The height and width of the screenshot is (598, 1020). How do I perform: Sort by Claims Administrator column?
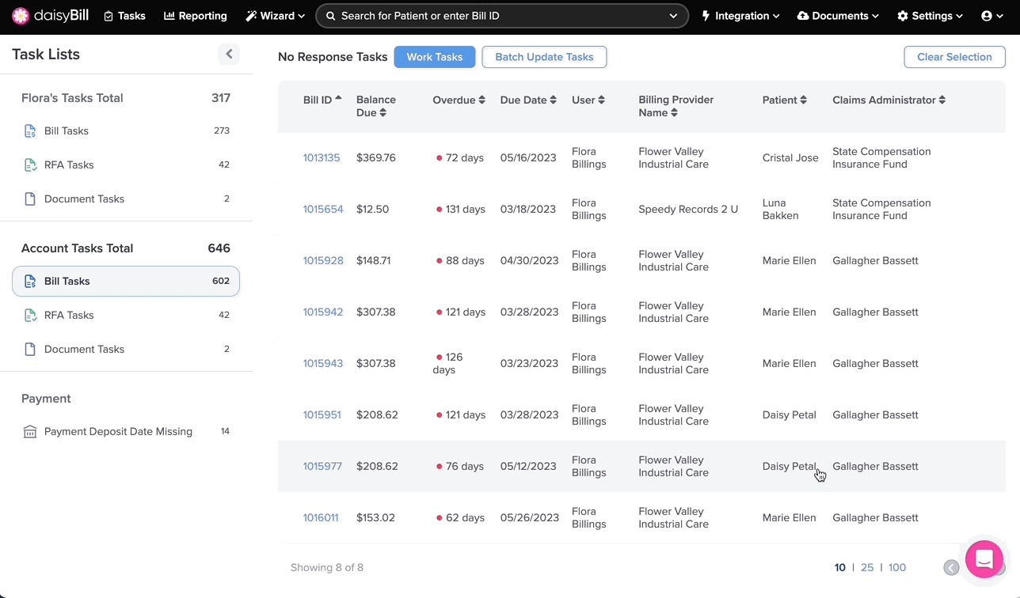tap(889, 100)
